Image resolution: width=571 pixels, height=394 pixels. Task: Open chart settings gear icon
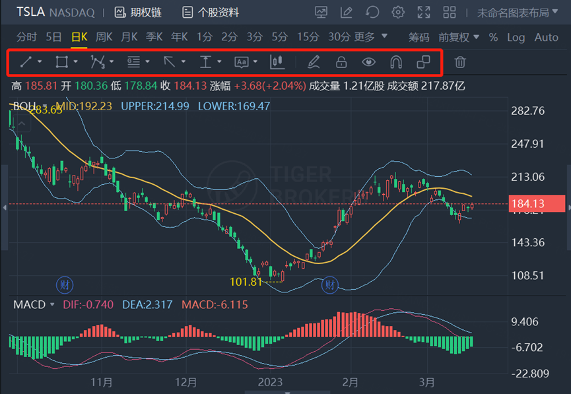[x=398, y=12]
